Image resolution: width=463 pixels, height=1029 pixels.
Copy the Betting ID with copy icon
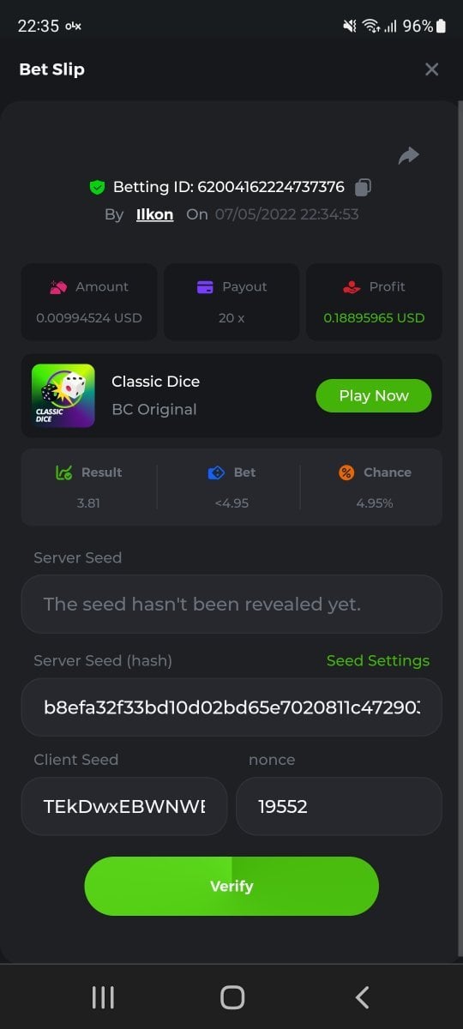[364, 187]
